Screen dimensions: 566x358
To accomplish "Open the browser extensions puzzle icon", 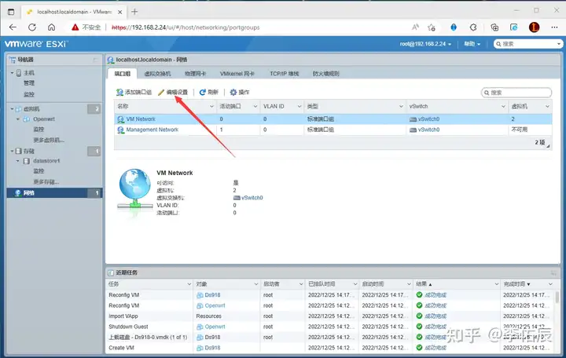I will [x=473, y=27].
